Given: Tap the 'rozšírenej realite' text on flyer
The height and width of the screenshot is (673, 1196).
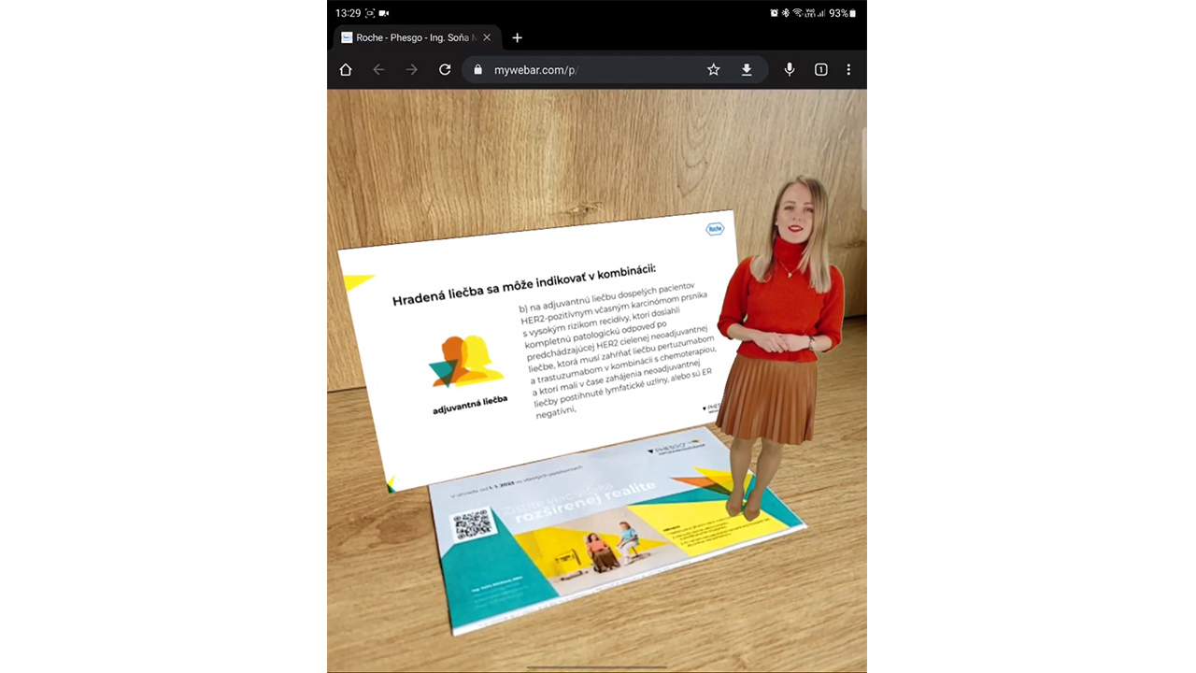Looking at the screenshot, I should point(587,502).
